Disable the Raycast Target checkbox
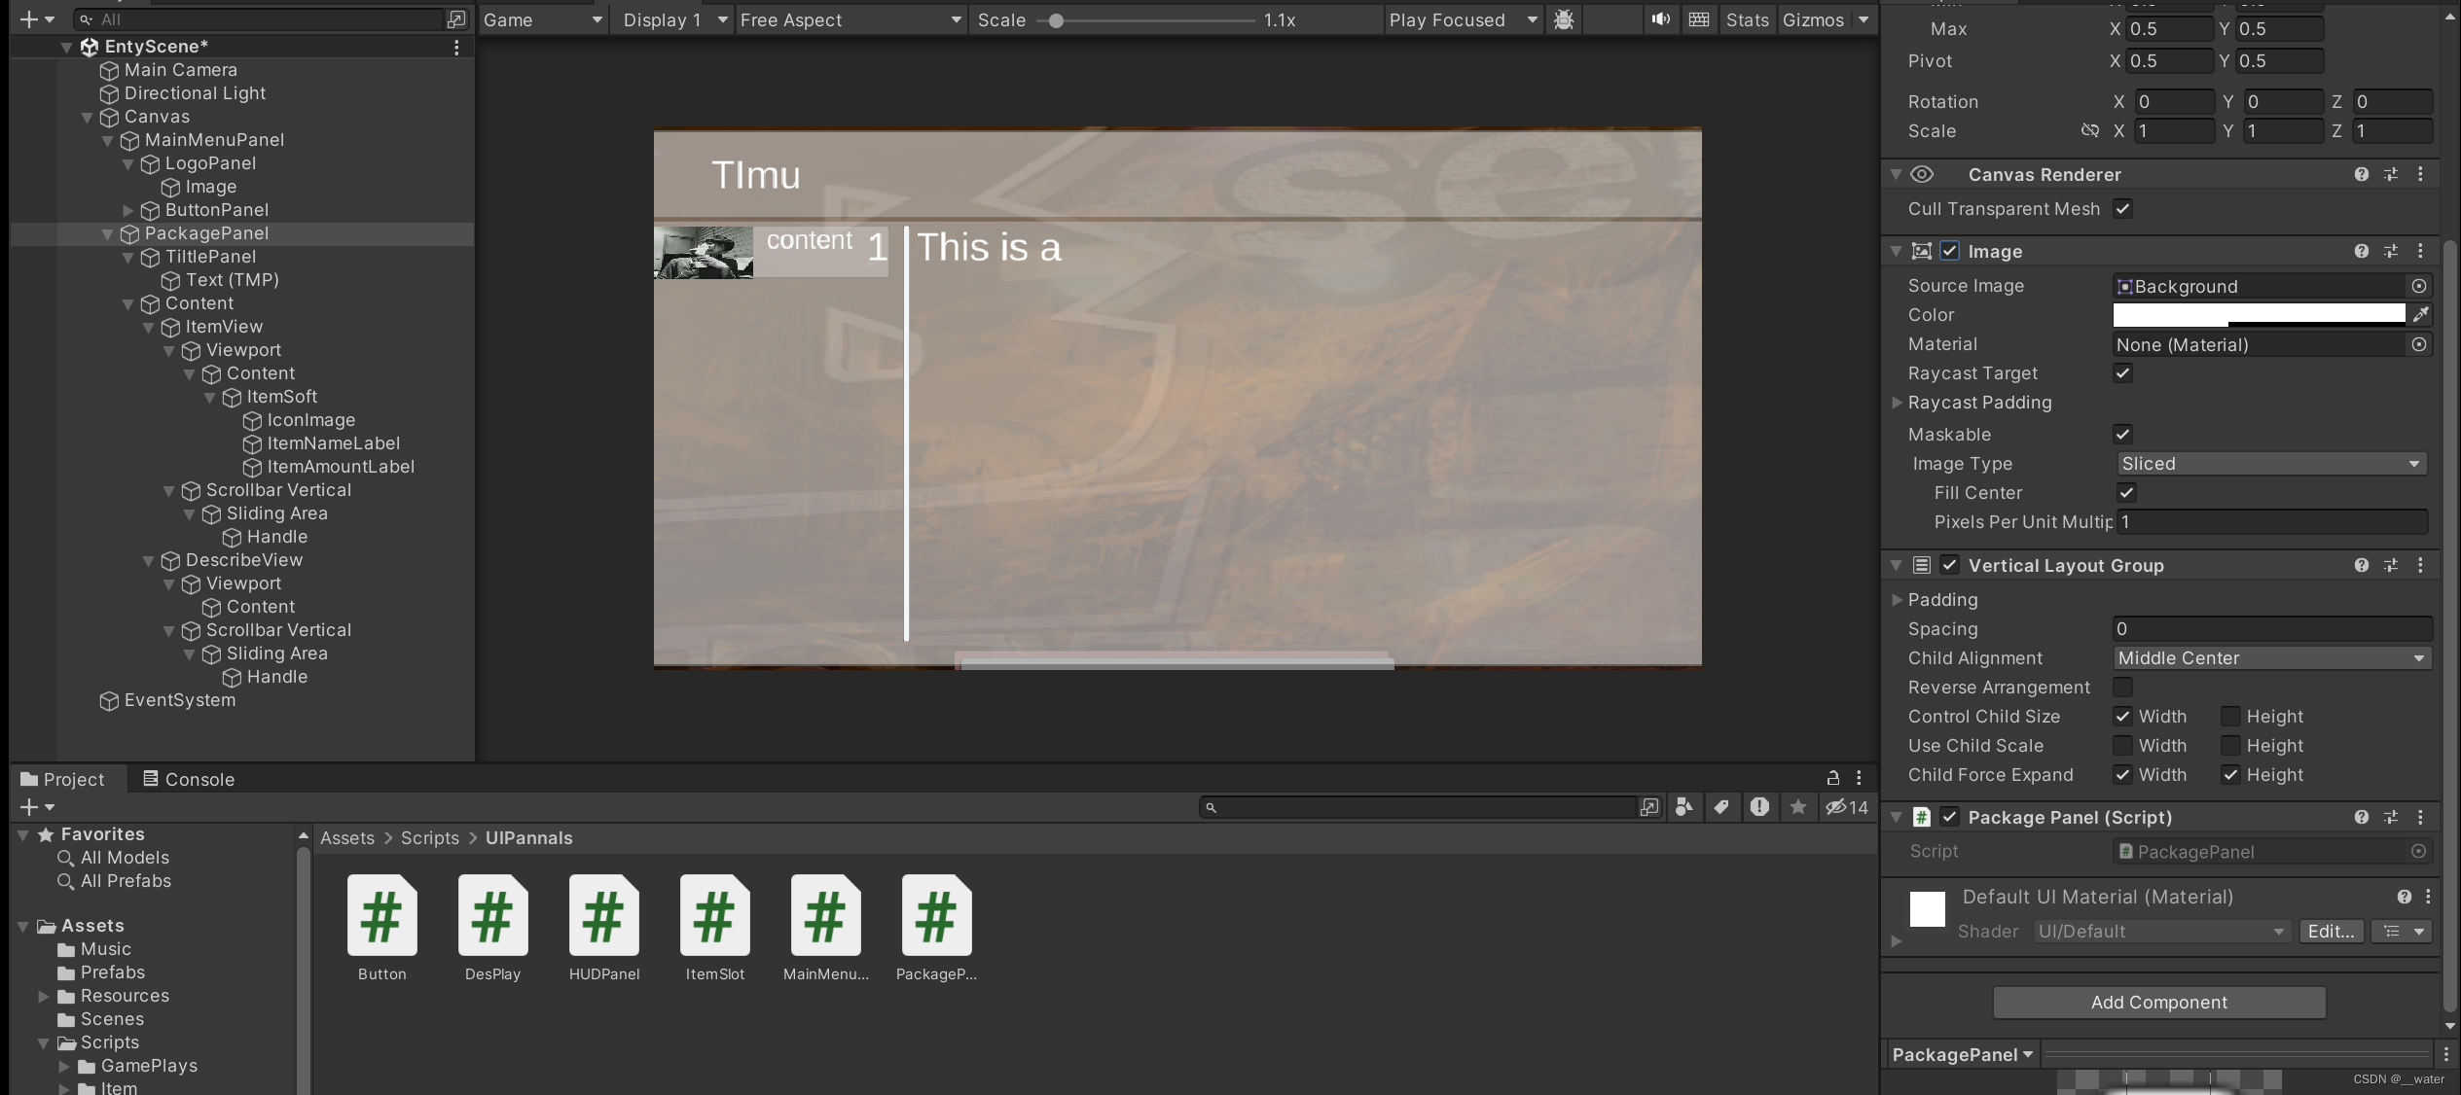 2122,373
